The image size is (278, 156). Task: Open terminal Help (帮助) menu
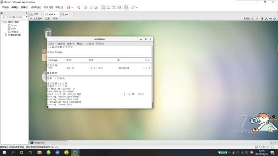(100, 44)
